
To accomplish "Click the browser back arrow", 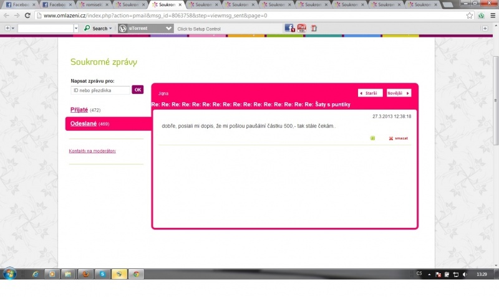I will [x=7, y=16].
